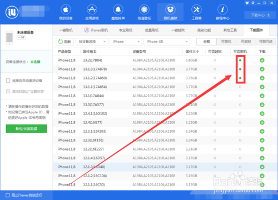
Task: Select version text 12.1.2(16C104)
Action: point(95,176)
